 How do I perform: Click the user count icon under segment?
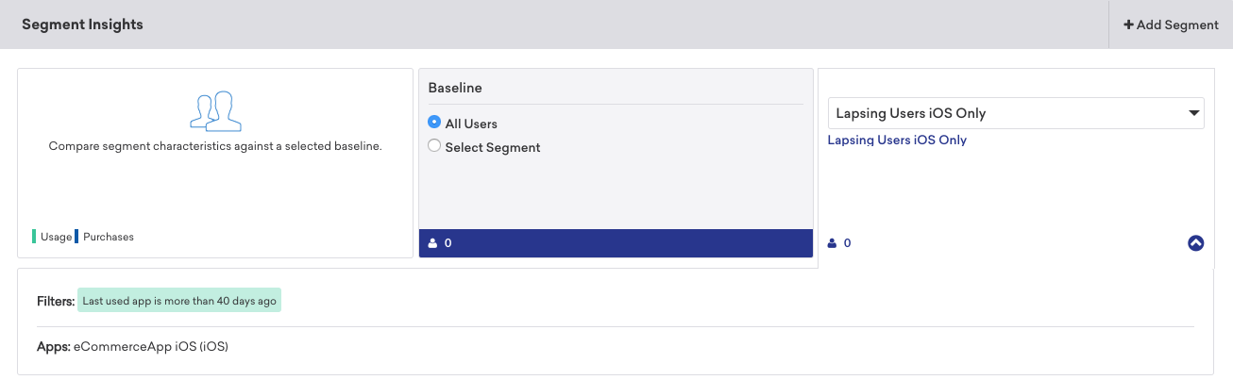pos(833,243)
